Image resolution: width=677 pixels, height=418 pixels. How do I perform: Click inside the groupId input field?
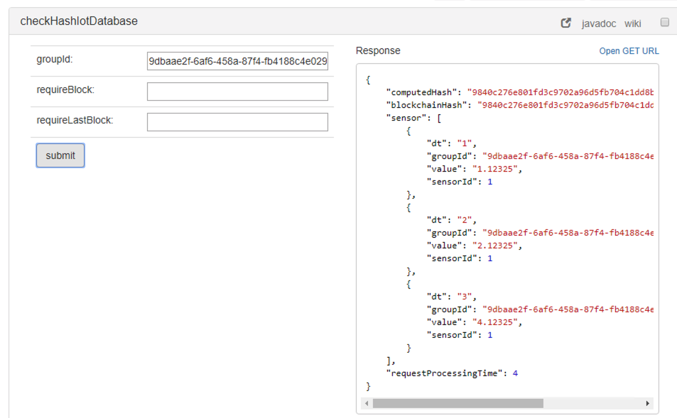237,62
